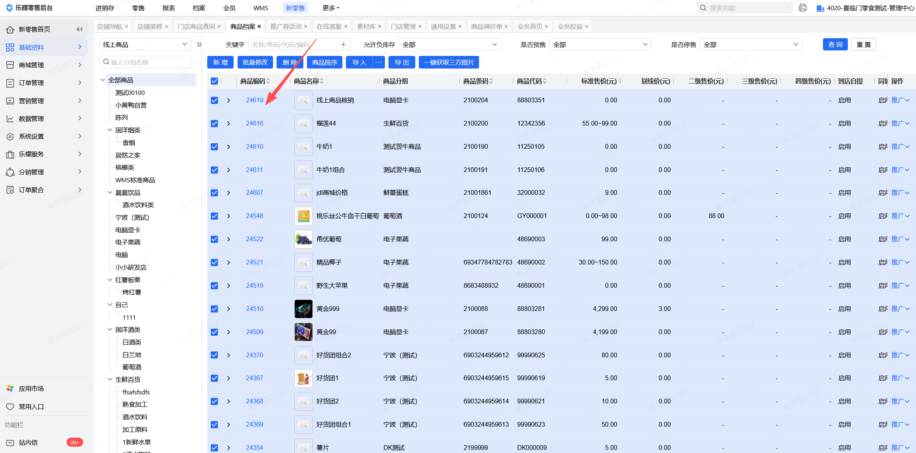Viewport: 916px width, 453px height.
Task: Toggle select-all checkbox in table header
Action: pos(214,81)
